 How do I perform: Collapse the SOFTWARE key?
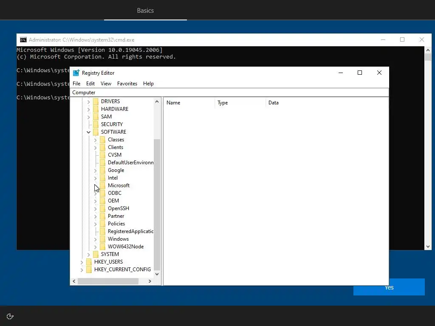[88, 132]
